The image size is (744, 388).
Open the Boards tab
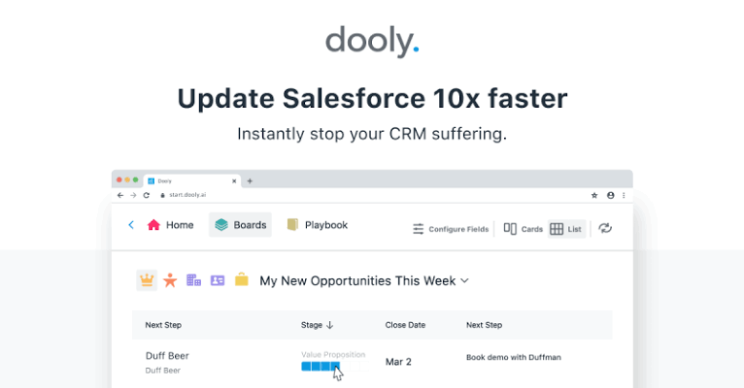pos(240,225)
